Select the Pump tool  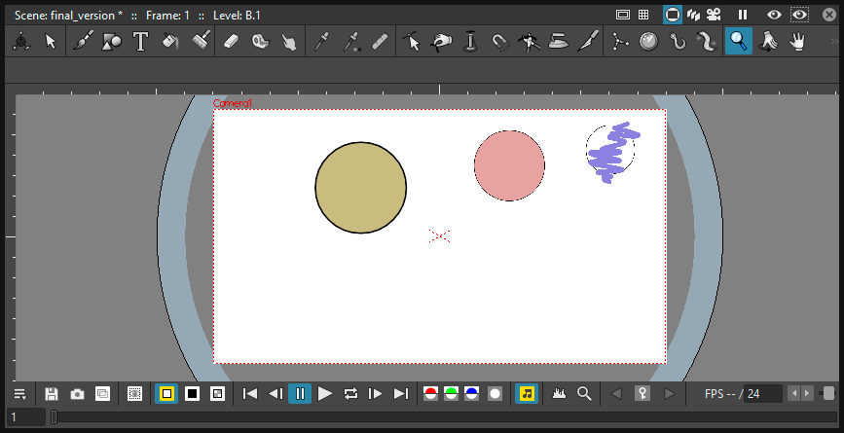(x=471, y=42)
